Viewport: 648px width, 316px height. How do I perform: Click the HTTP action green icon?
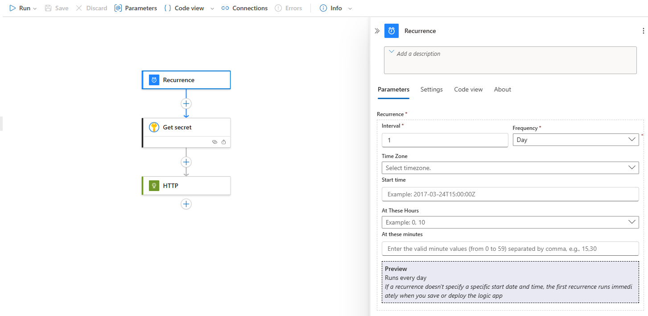pyautogui.click(x=154, y=186)
